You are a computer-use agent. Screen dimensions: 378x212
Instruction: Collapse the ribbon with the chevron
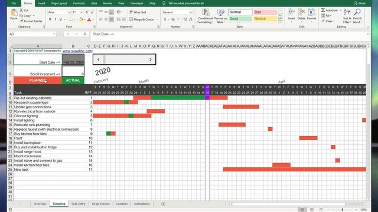pos(368,27)
